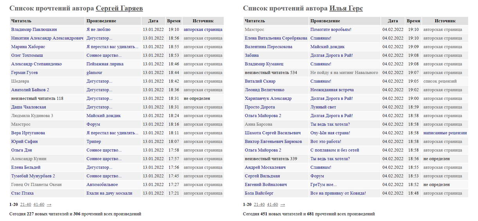Go to page 41-60 in right list
The height and width of the screenshot is (221, 478).
pyautogui.click(x=272, y=204)
